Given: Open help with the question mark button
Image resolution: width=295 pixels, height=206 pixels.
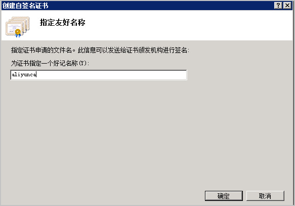Looking at the screenshot, I should 278,5.
